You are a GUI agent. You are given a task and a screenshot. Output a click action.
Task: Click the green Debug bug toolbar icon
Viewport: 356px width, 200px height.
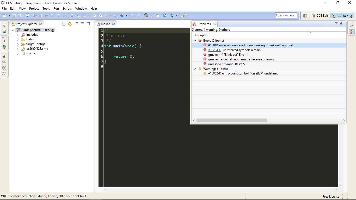coord(172,15)
